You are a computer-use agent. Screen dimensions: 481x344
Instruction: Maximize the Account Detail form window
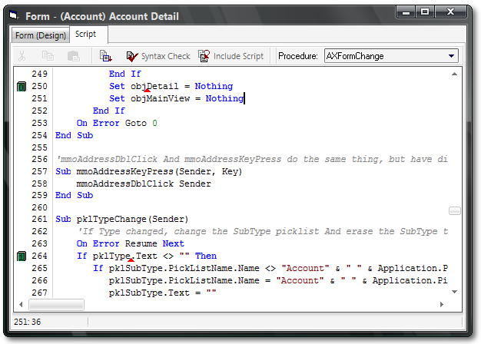pyautogui.click(x=425, y=12)
